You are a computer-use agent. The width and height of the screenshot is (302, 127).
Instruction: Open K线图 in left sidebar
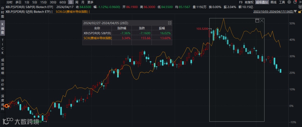click(3, 28)
